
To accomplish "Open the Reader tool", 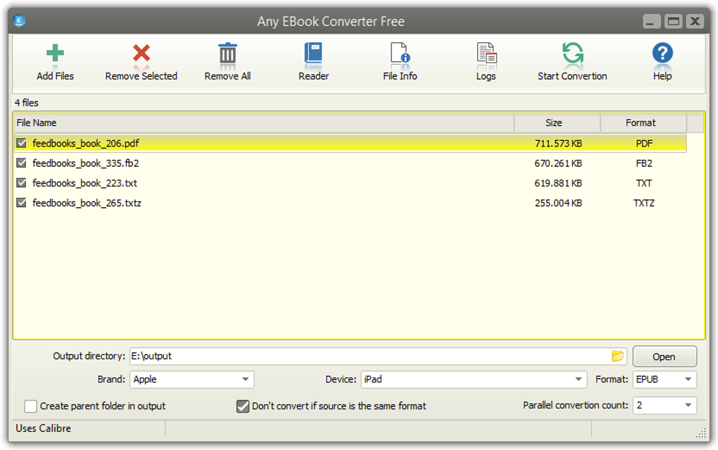I will [313, 53].
